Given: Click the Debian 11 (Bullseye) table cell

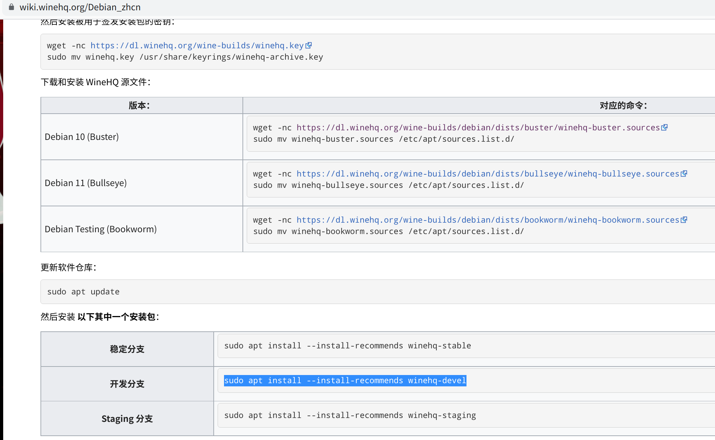Looking at the screenshot, I should (86, 183).
